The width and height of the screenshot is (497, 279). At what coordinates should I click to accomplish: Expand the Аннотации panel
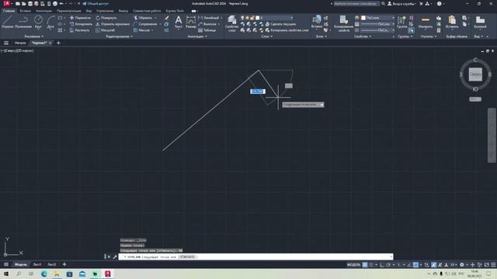pos(197,36)
